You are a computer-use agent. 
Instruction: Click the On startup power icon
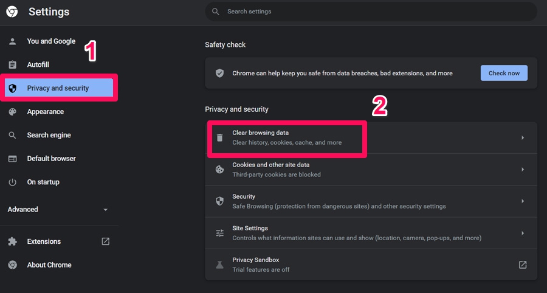[x=12, y=182]
